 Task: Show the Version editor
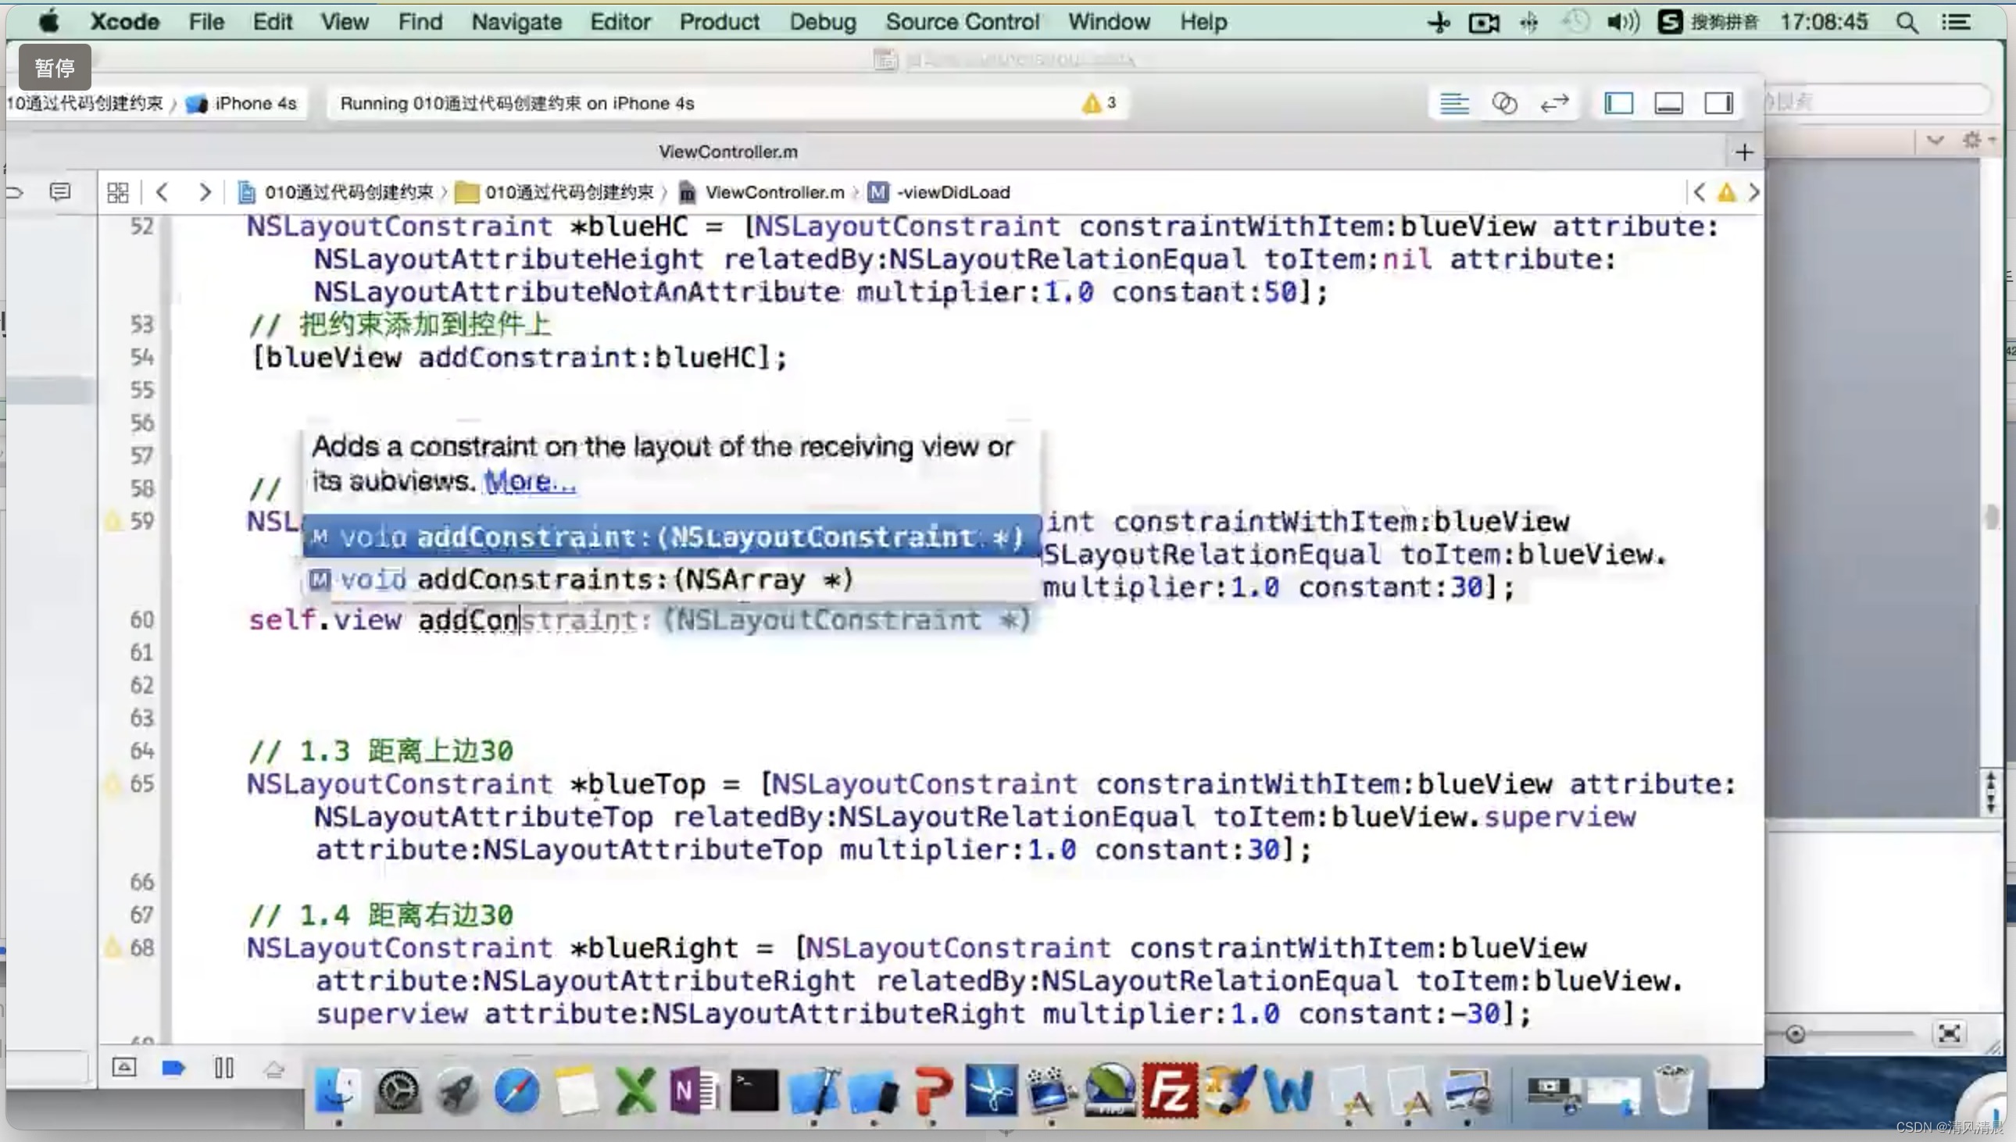[x=1554, y=104]
